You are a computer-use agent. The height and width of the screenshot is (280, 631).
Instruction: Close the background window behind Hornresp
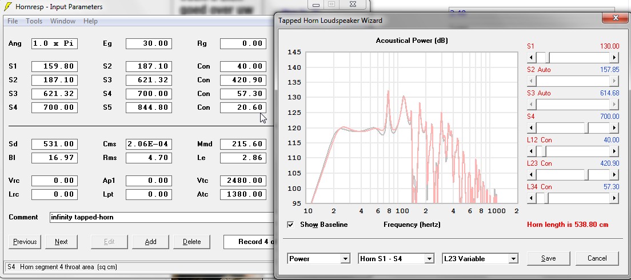pos(353,4)
